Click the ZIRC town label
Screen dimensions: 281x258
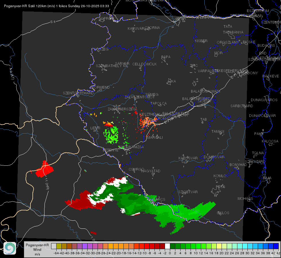coord(194,66)
